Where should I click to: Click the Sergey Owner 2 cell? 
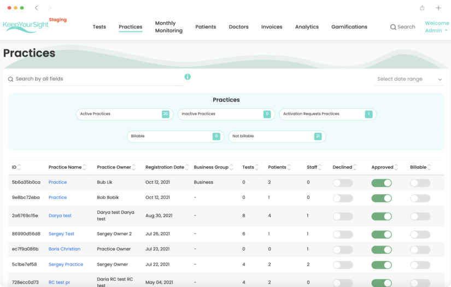[114, 234]
